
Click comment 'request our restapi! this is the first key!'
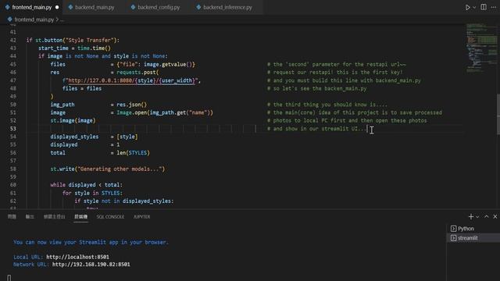335,73
